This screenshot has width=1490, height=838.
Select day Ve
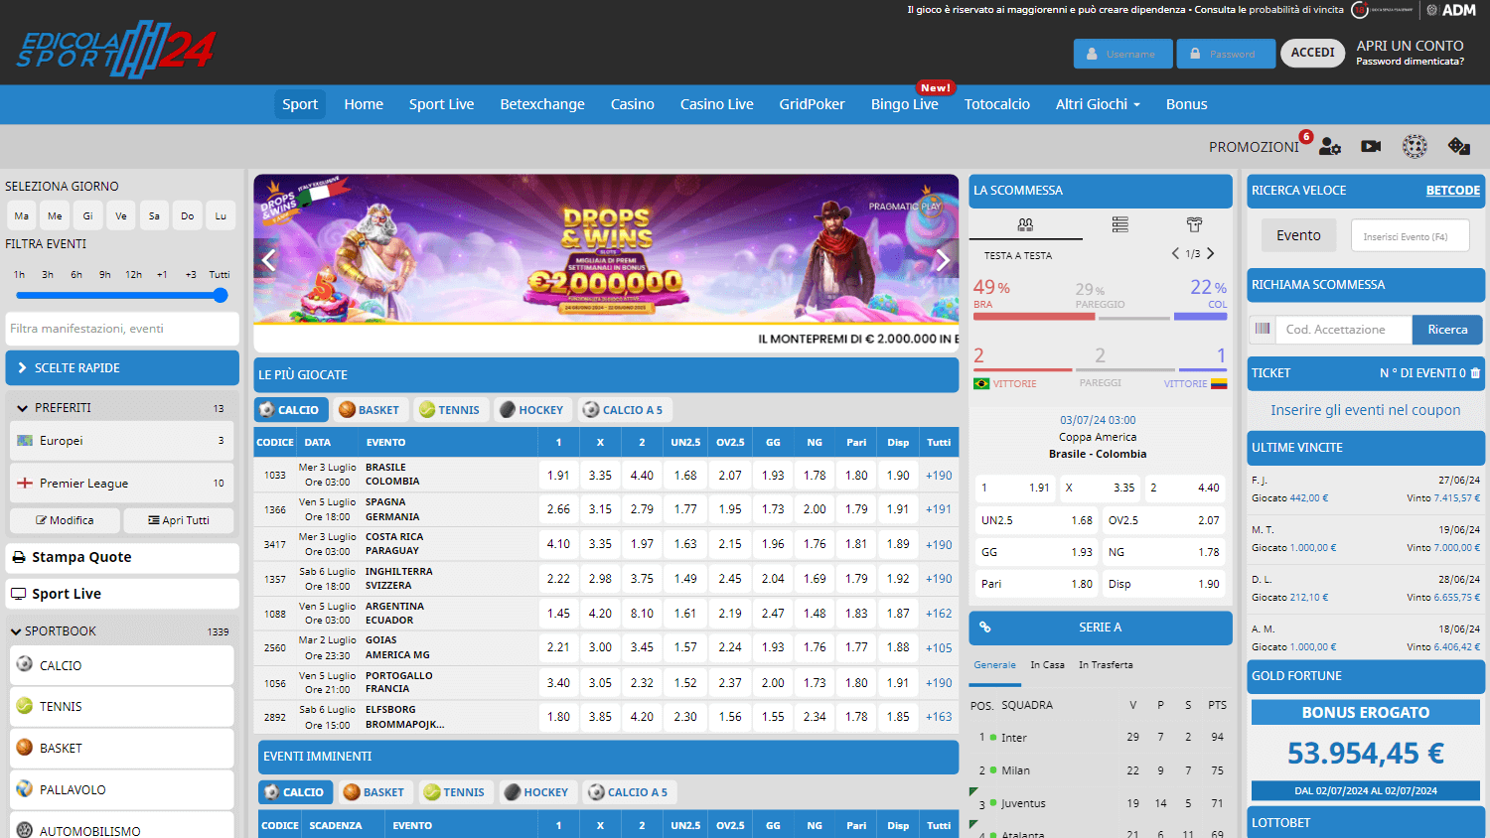pyautogui.click(x=121, y=215)
